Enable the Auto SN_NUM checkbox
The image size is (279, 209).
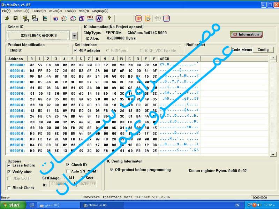(x=68, y=171)
